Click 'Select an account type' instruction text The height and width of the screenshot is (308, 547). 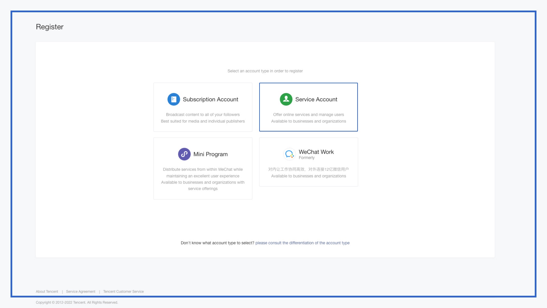pos(265,71)
